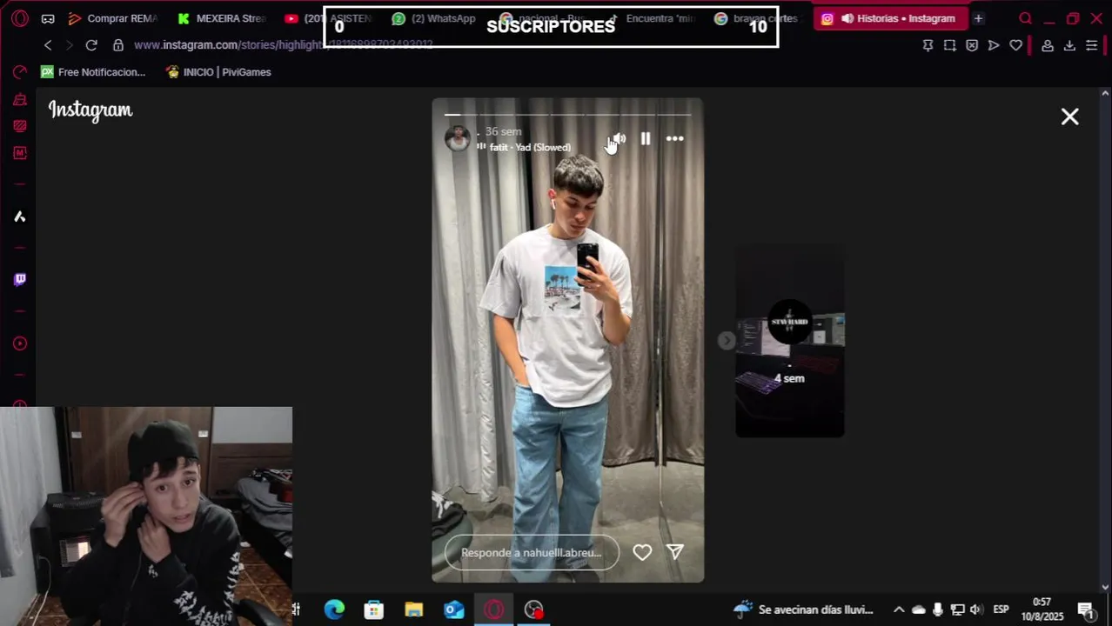Open the recording app taskbar icon
The height and width of the screenshot is (626, 1112).
click(x=534, y=609)
